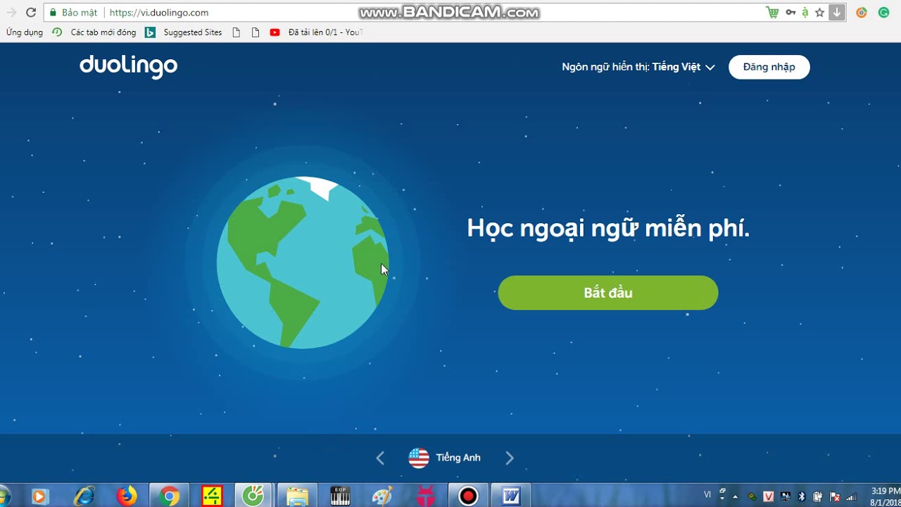This screenshot has height=507, width=901.
Task: Click the Bảo mật secure site indicator
Action: 73,13
